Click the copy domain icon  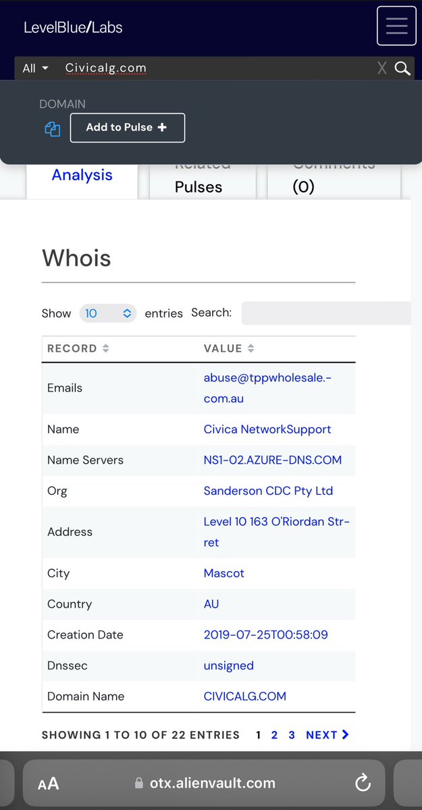[53, 129]
